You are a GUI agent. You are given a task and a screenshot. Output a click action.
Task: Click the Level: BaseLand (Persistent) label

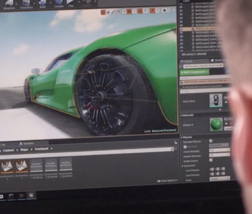(x=160, y=131)
